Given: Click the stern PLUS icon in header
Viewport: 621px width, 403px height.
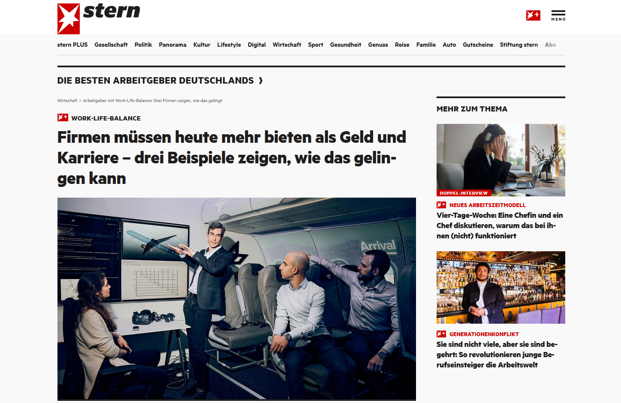Looking at the screenshot, I should [533, 15].
